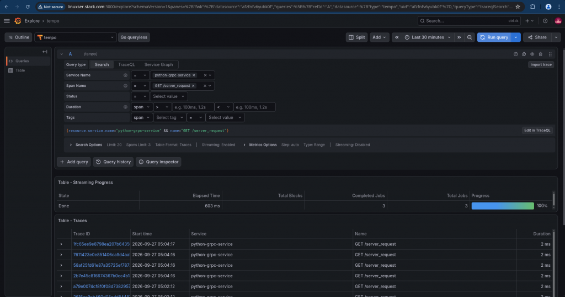This screenshot has height=297, width=565.
Task: Duplicate query A with copy icon
Action: [x=524, y=54]
